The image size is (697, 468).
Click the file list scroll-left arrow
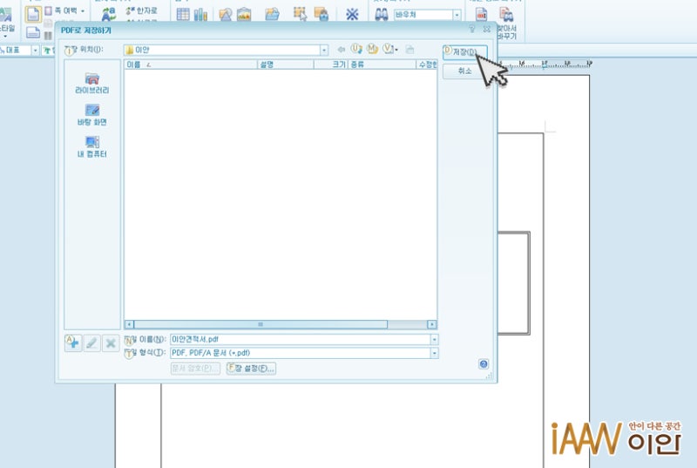point(129,325)
